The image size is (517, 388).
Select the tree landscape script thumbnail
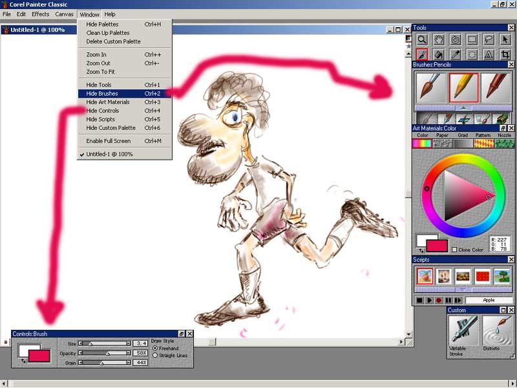pyautogui.click(x=501, y=276)
